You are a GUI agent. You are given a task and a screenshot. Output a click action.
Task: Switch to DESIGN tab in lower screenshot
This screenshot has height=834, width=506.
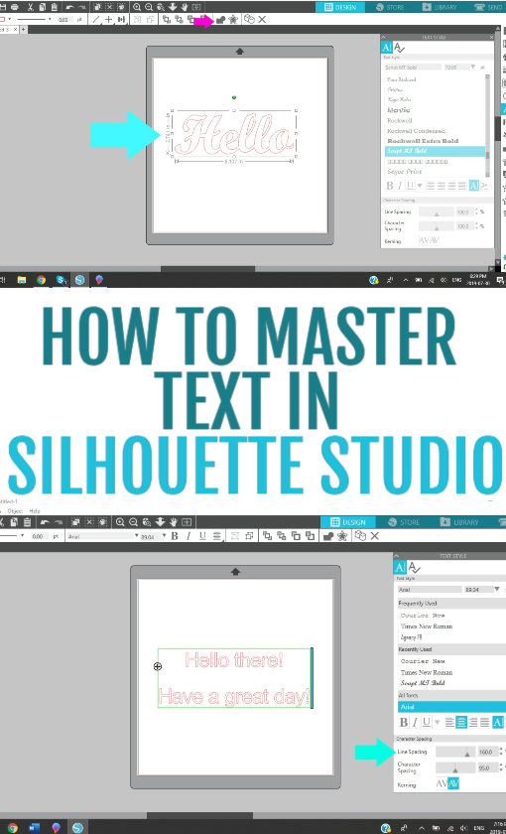point(347,522)
